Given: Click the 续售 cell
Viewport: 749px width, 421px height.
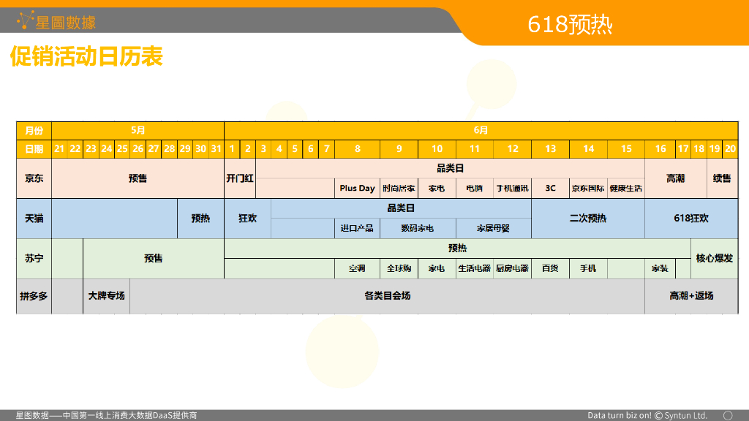Looking at the screenshot, I should tap(721, 178).
